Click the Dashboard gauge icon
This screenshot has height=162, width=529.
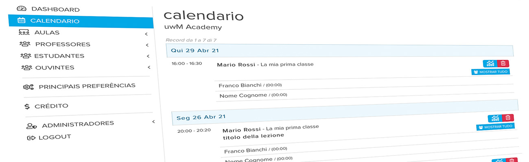(22, 9)
